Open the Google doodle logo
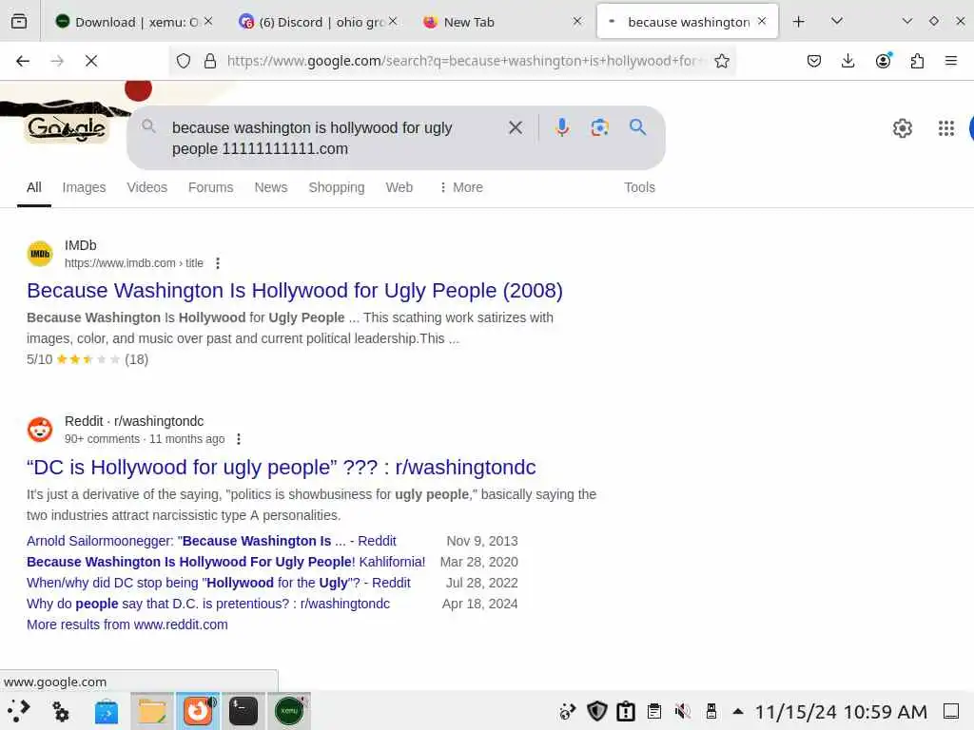Image resolution: width=974 pixels, height=730 pixels. coord(68,128)
